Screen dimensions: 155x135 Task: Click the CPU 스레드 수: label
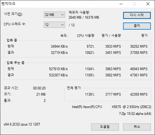pyautogui.click(x=15, y=24)
